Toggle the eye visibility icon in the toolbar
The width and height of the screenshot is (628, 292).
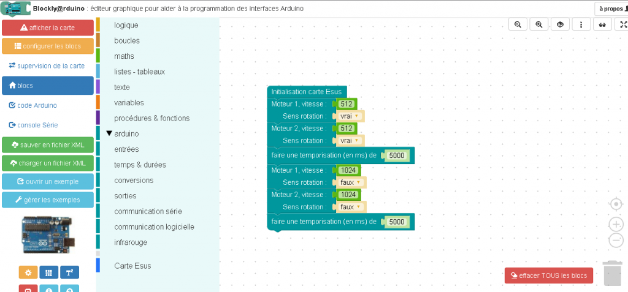coord(559,24)
